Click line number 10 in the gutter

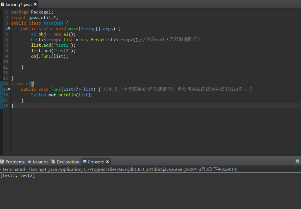pyautogui.click(x=6, y=62)
